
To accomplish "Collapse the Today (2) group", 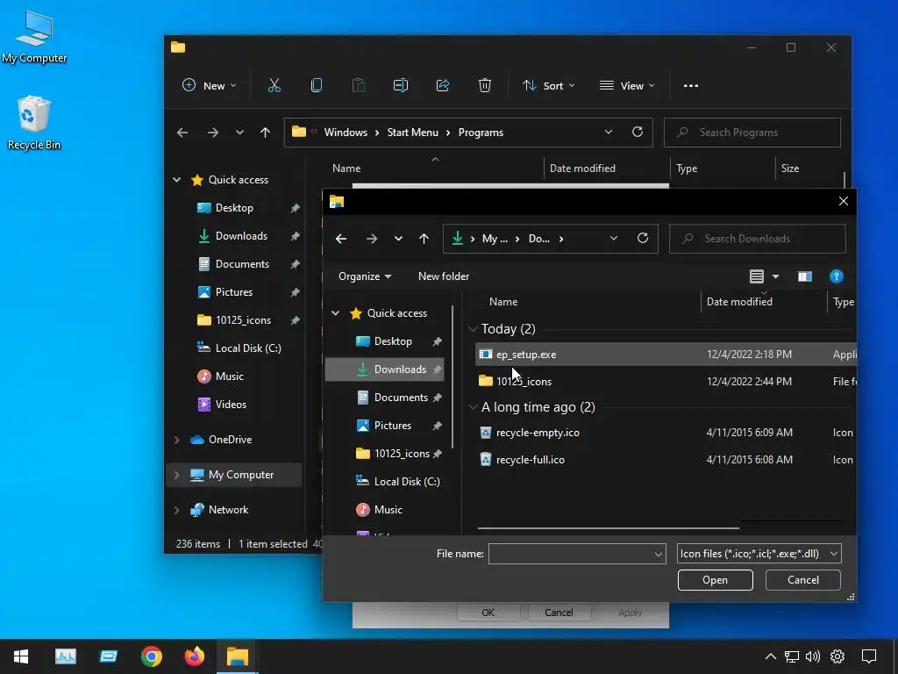I will pos(473,329).
